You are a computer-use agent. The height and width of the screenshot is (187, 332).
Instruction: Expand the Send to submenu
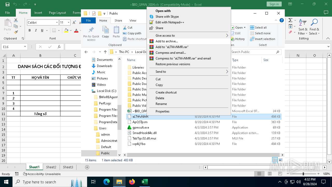189,72
